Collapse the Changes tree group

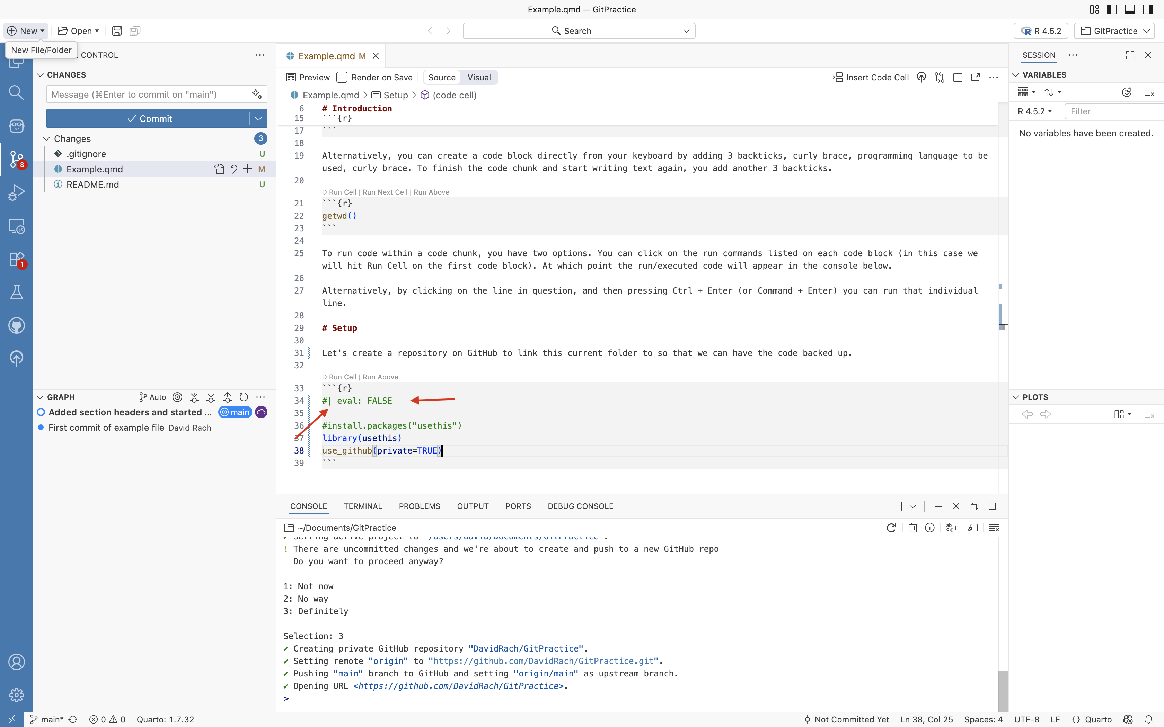[x=47, y=139]
